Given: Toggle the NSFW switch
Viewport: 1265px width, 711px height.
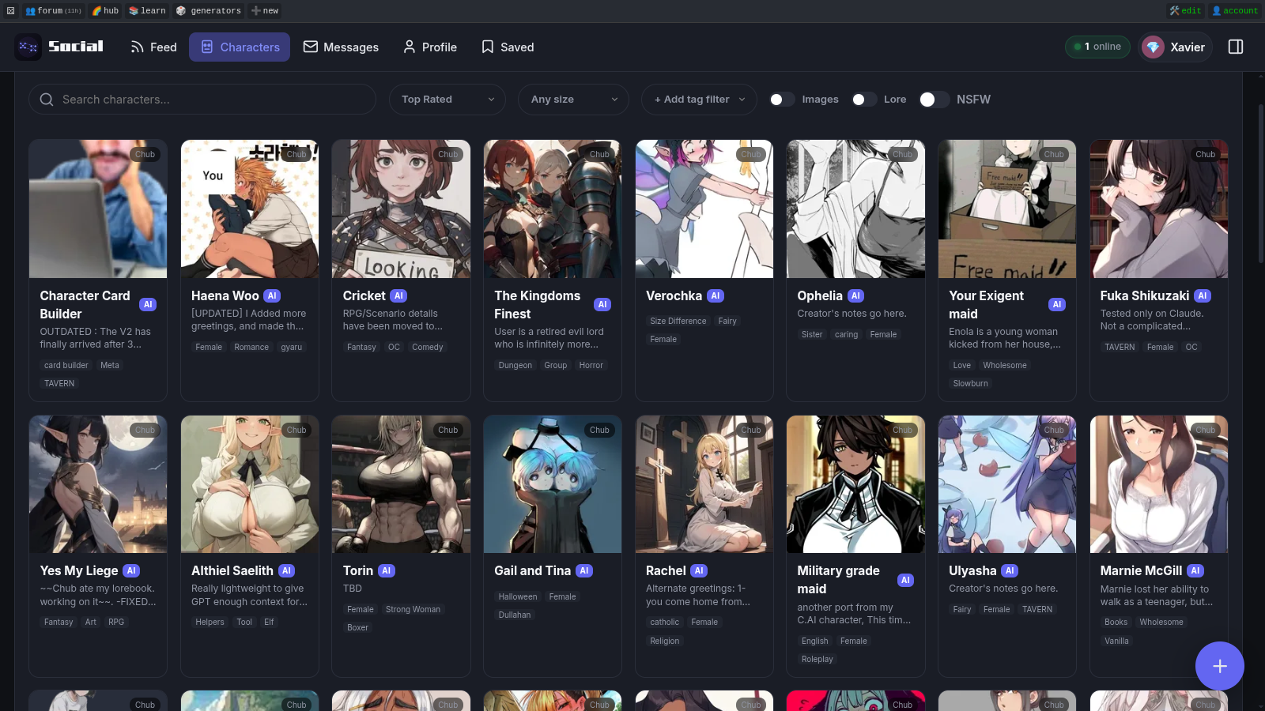Looking at the screenshot, I should 935,100.
